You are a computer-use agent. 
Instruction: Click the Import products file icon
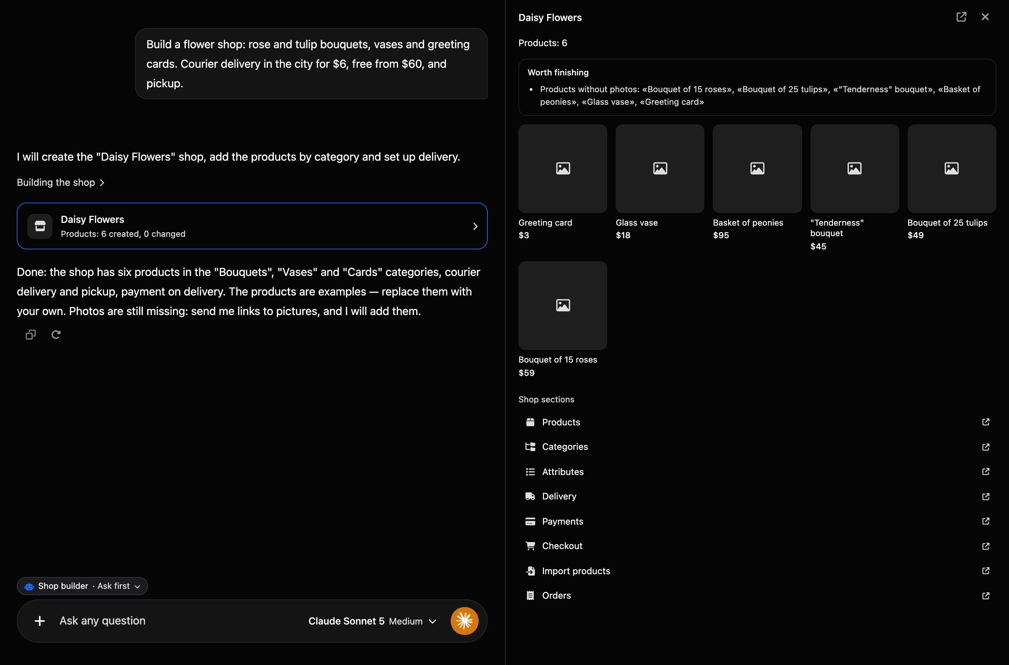point(530,571)
